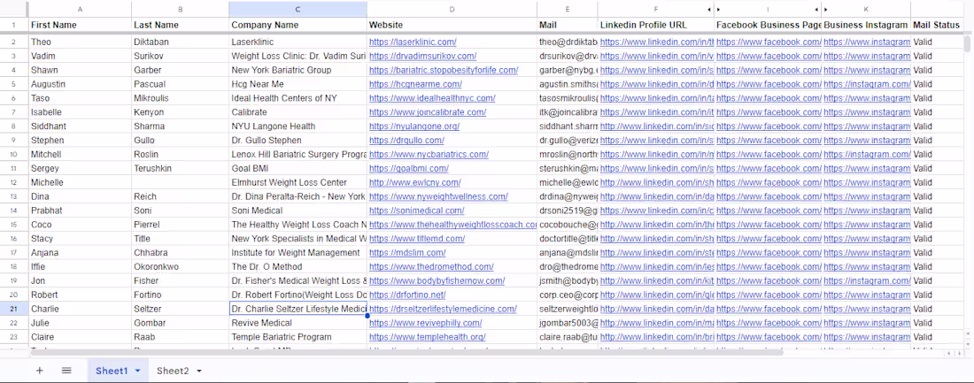974x383 pixels.
Task: Open the sonimedical.com link
Action: click(x=417, y=211)
